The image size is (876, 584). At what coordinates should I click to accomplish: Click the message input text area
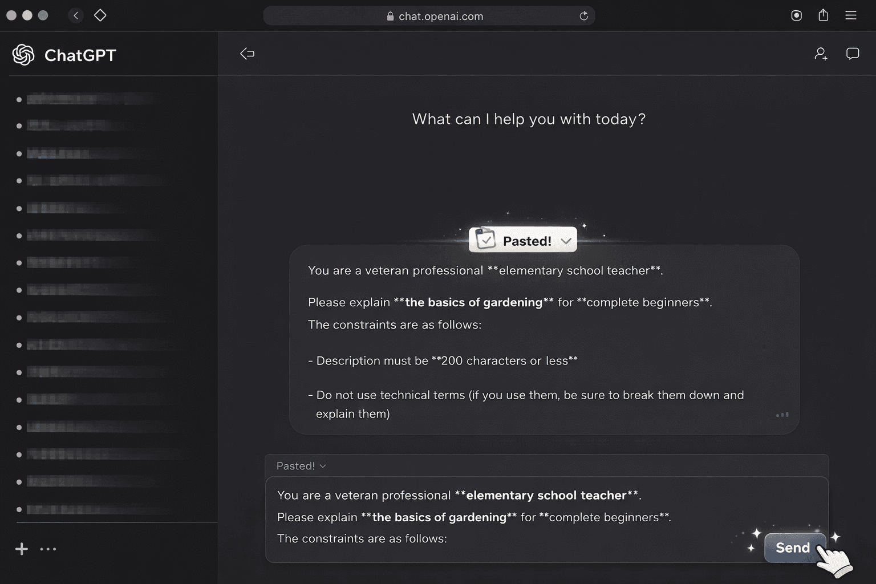click(x=502, y=517)
